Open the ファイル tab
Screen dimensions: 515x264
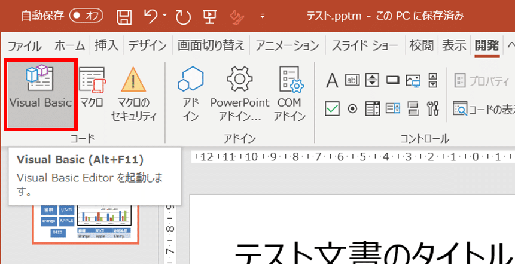coord(25,46)
